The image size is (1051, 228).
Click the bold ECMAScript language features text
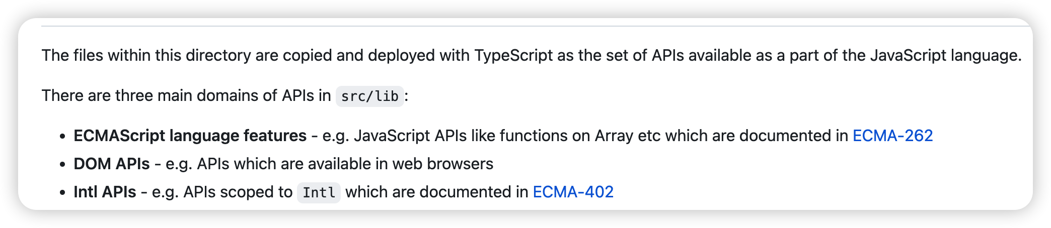click(190, 136)
